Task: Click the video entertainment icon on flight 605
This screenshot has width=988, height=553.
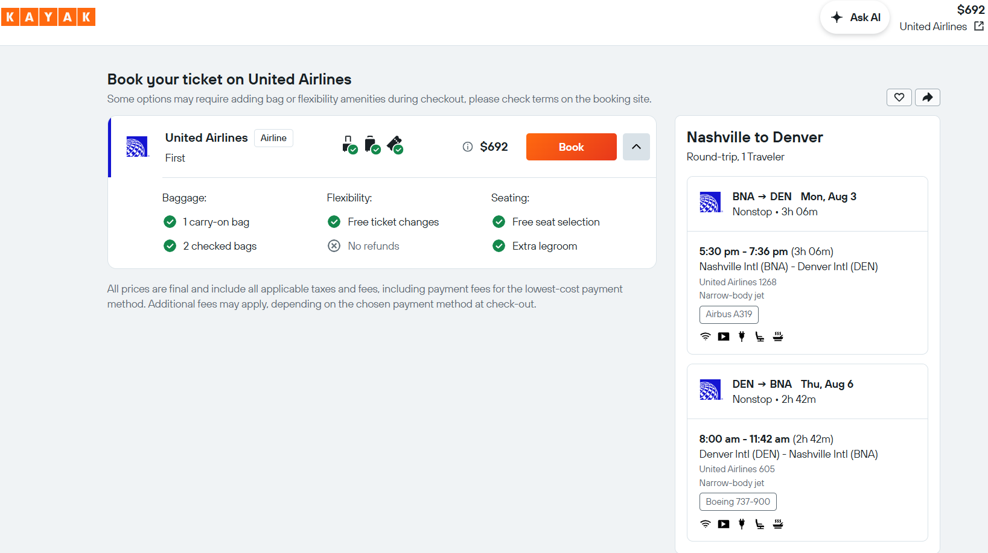Action: click(724, 524)
